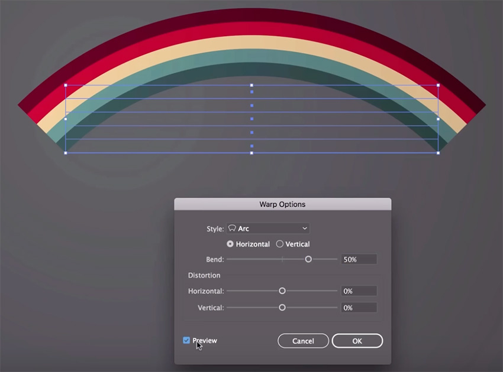This screenshot has height=372, width=503.
Task: Select the Horizontal warp orientation radio button
Action: [x=230, y=244]
